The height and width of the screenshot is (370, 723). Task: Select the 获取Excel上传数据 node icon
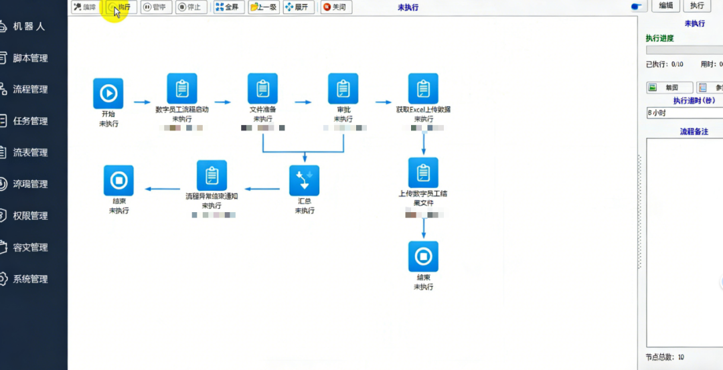(423, 88)
